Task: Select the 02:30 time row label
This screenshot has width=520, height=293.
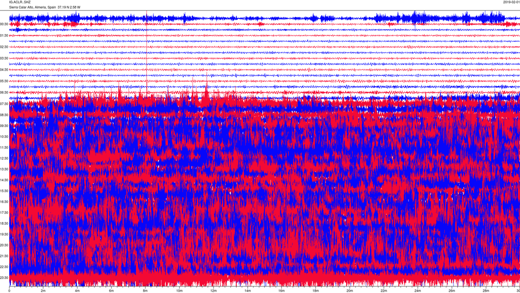Action: (4, 47)
